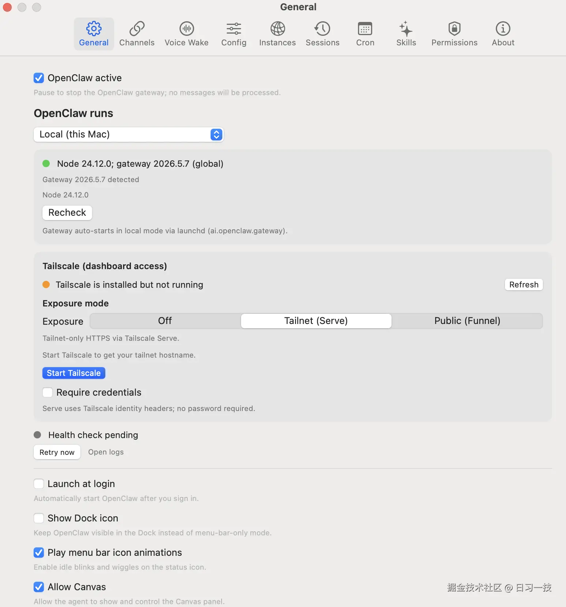Click the "Gateway auto-starts in local mode" note
566x607 pixels.
point(165,231)
